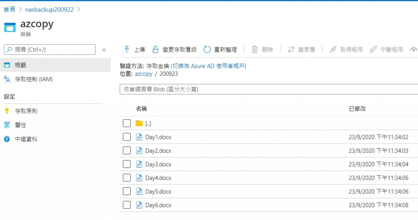Select the Day3.docx checkbox
The image size is (418, 220).
click(127, 164)
